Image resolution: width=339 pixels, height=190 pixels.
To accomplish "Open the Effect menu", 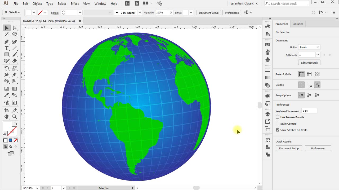I will 74,3.
